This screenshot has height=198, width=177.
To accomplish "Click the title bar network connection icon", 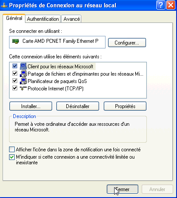I will pyautogui.click(x=4, y=6).
